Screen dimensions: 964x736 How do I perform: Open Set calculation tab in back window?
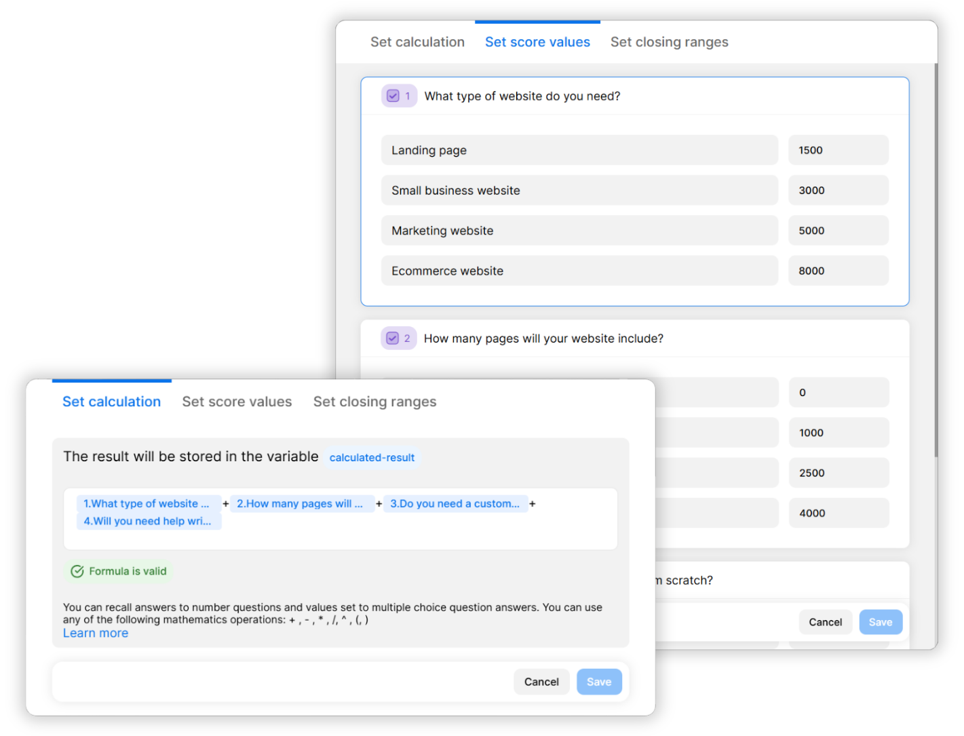pyautogui.click(x=417, y=42)
